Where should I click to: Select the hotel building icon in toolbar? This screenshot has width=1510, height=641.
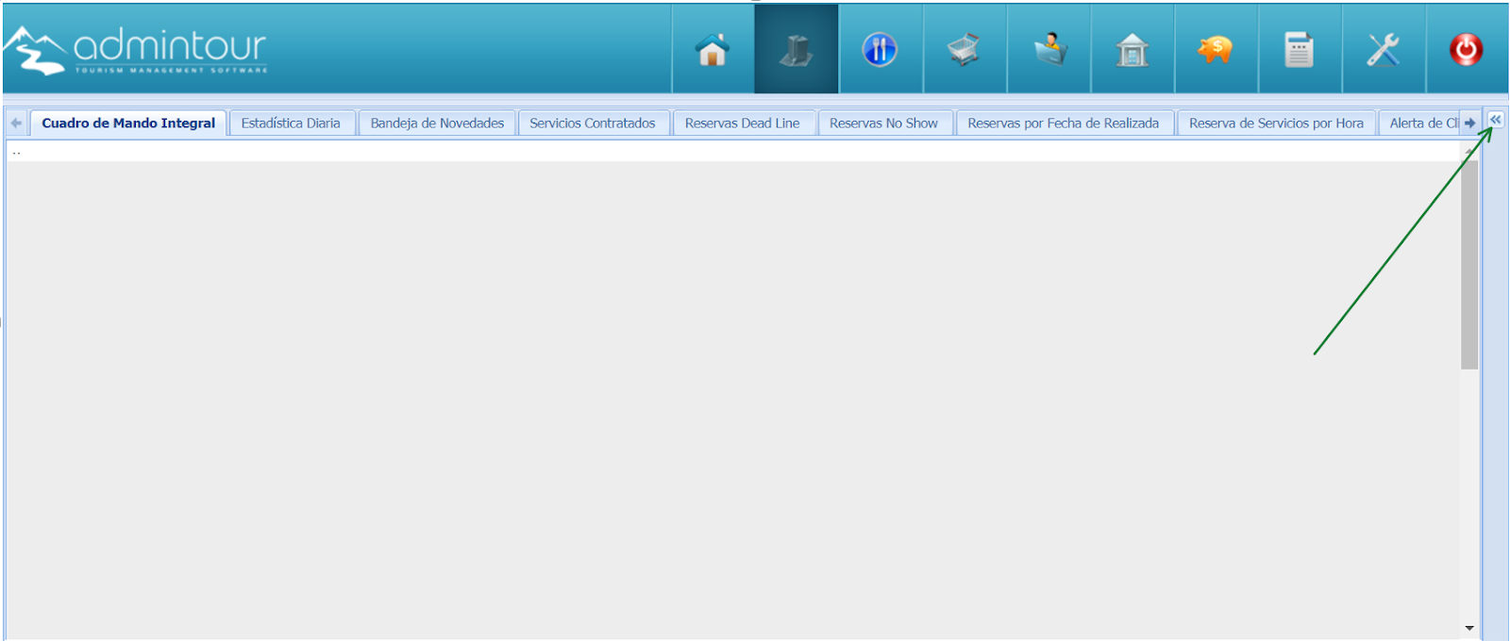(797, 49)
